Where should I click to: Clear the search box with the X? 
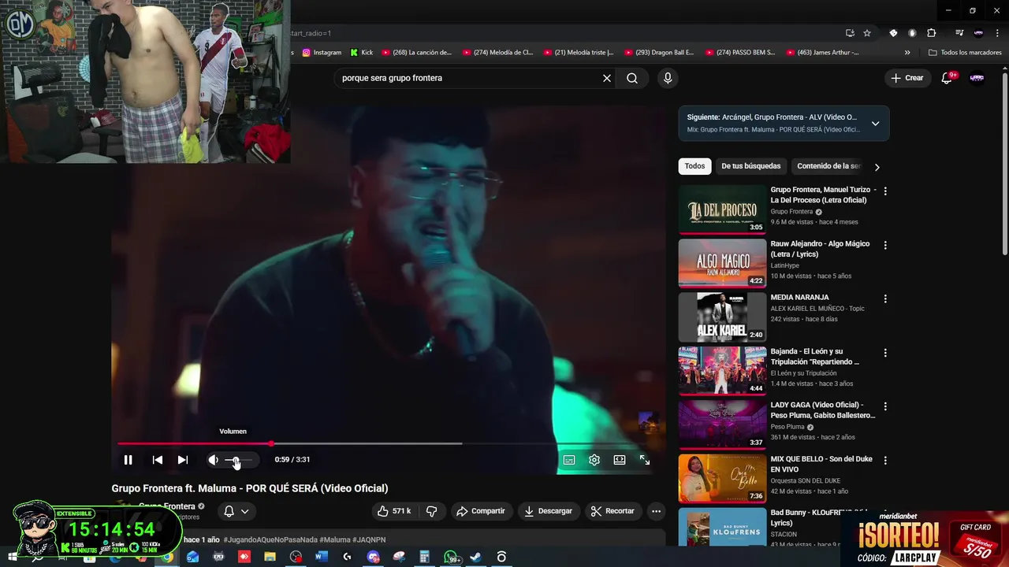[x=607, y=78]
